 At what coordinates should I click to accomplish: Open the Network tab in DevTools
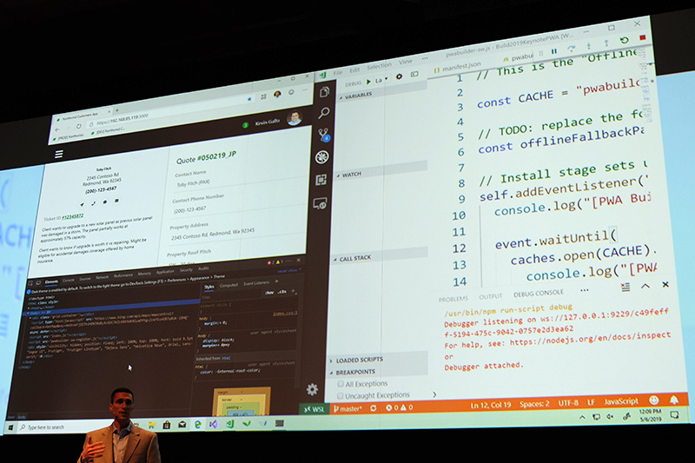(x=102, y=277)
